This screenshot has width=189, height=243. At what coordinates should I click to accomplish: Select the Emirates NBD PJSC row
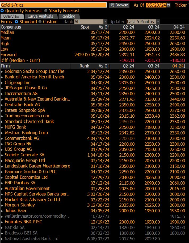(x=95, y=222)
